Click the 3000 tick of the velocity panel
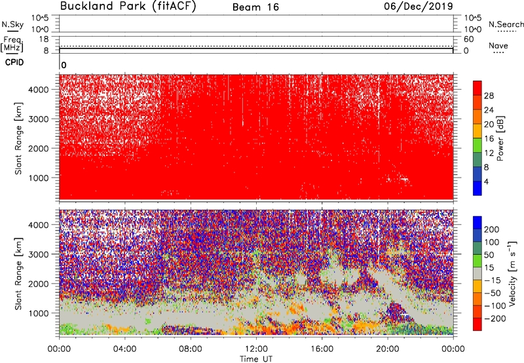The width and height of the screenshot is (524, 363). pyautogui.click(x=39, y=254)
